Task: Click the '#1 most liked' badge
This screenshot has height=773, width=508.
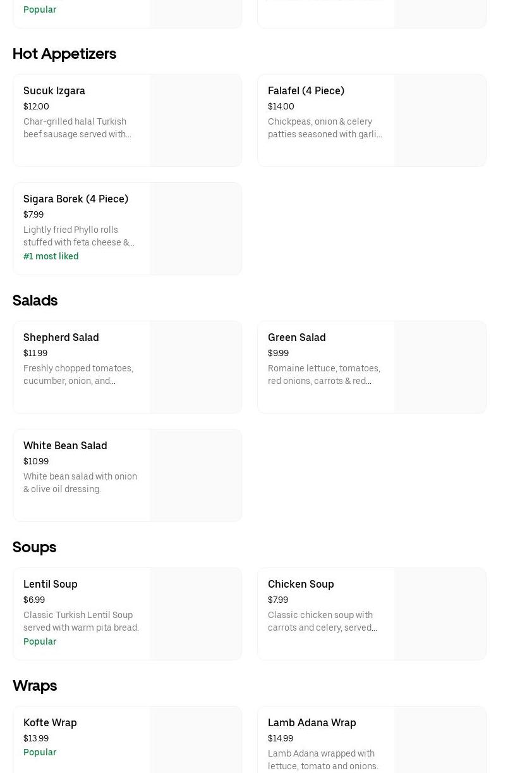Action: coord(51,256)
